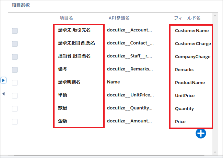
Task: Click the docutize__Account... API name
Action: point(129,30)
